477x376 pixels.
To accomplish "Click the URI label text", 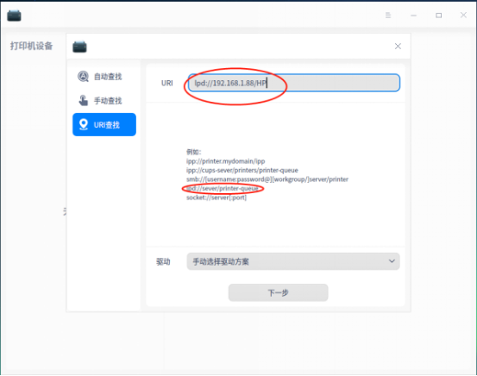I will click(x=167, y=83).
